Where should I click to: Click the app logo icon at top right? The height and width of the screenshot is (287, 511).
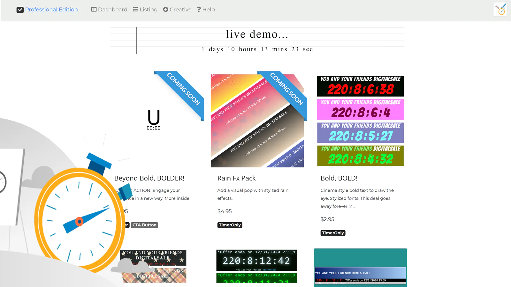500,9
